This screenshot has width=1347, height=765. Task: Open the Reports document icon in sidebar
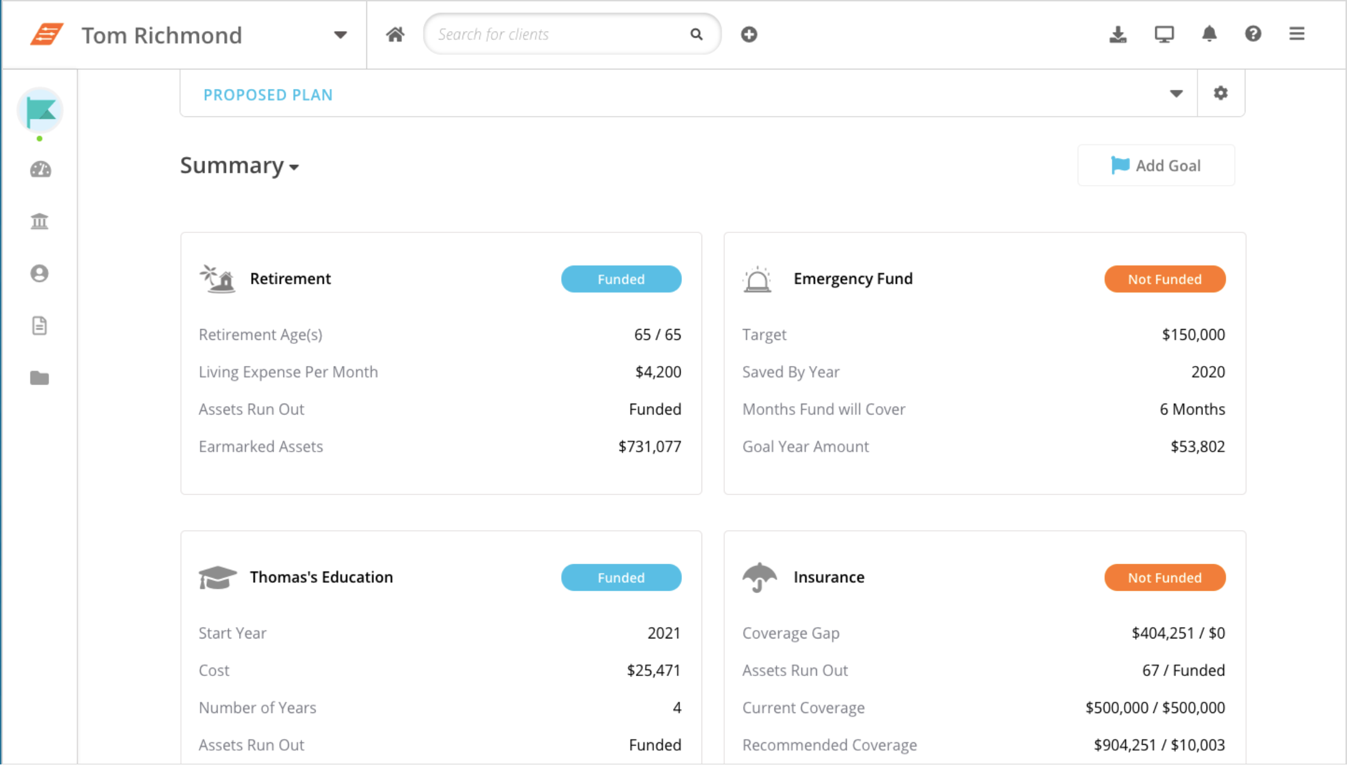39,325
